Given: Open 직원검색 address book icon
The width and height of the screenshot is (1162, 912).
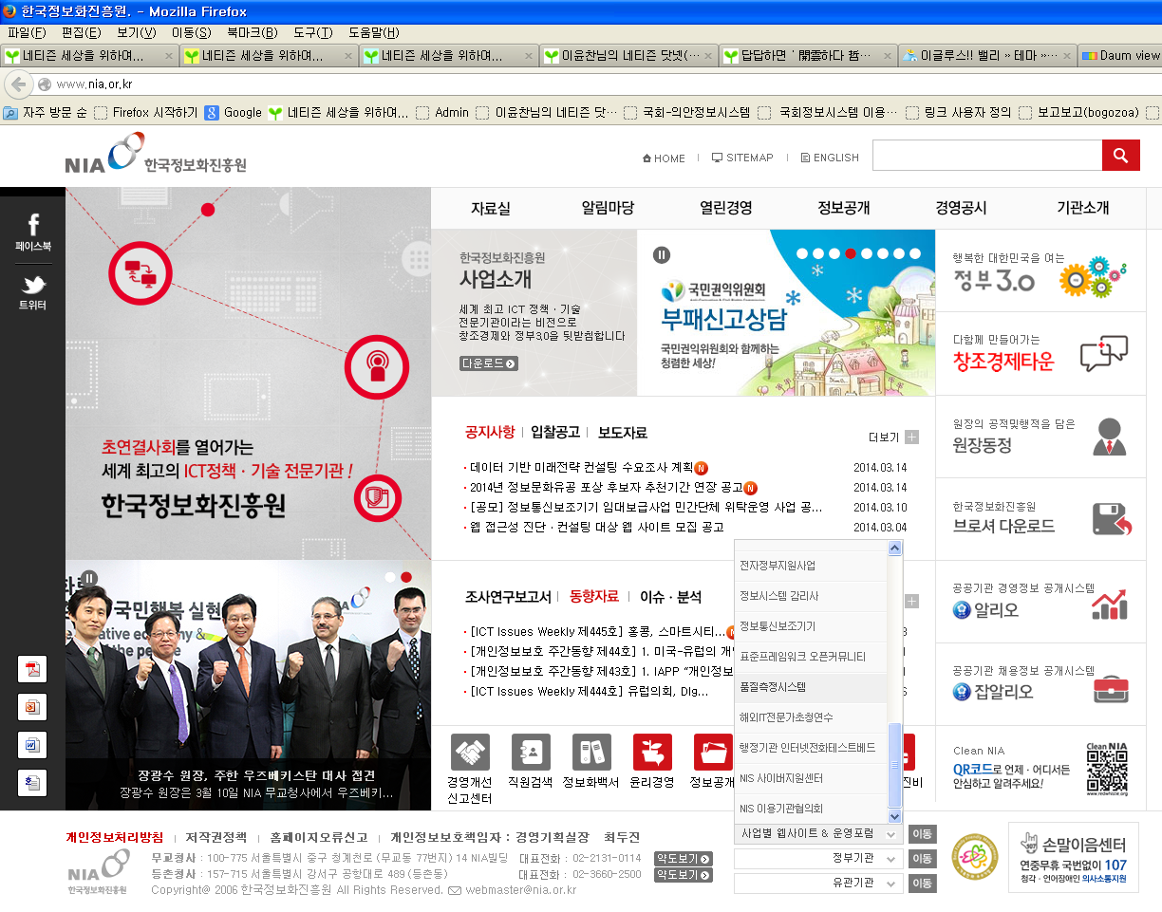Looking at the screenshot, I should (x=531, y=752).
